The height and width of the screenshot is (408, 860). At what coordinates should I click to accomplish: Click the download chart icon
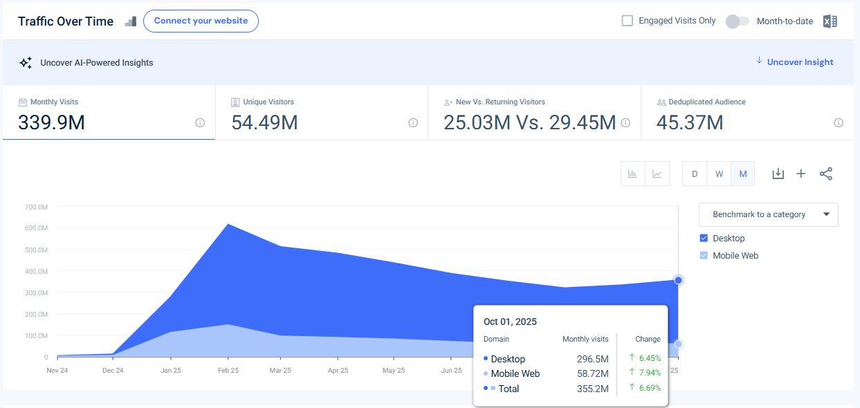(x=778, y=174)
